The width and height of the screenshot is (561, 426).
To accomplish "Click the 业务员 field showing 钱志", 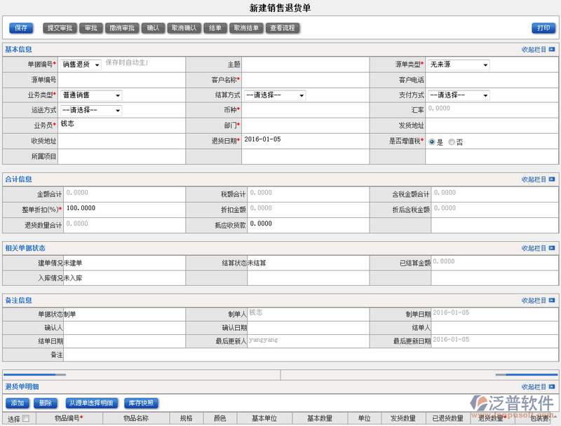I will [121, 125].
